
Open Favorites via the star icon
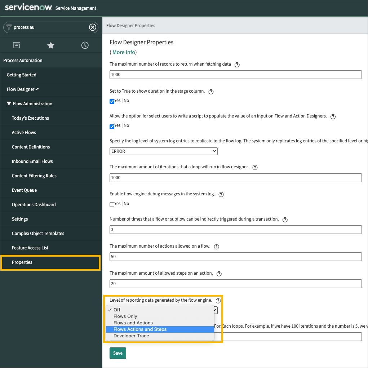coord(50,45)
